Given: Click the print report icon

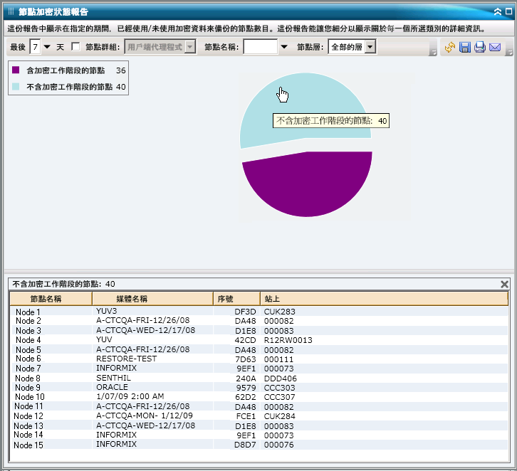Looking at the screenshot, I should coord(480,48).
